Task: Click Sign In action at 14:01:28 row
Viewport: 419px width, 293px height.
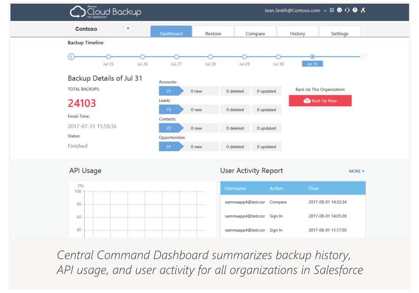Action: click(x=276, y=216)
